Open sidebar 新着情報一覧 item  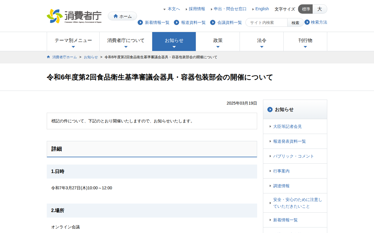click(295, 220)
